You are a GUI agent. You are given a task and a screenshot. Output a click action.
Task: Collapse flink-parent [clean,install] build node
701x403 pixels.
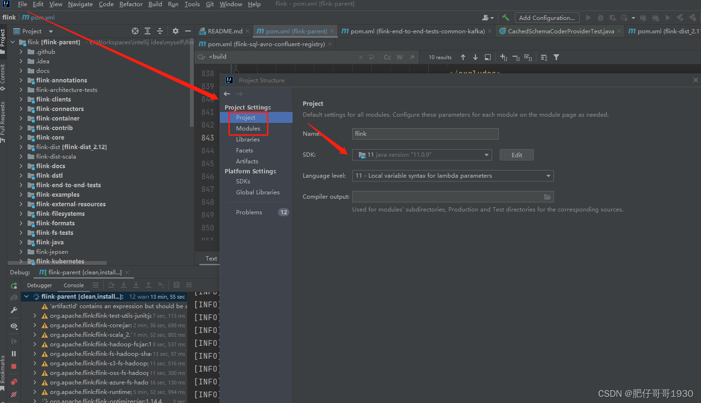(27, 297)
